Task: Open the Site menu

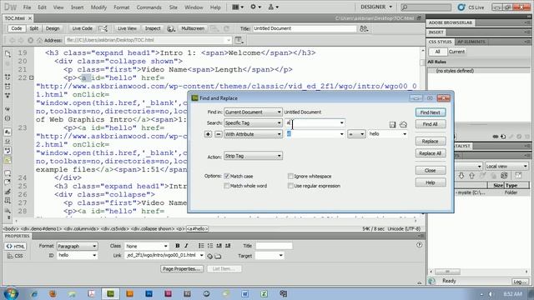Action: pyautogui.click(x=173, y=7)
